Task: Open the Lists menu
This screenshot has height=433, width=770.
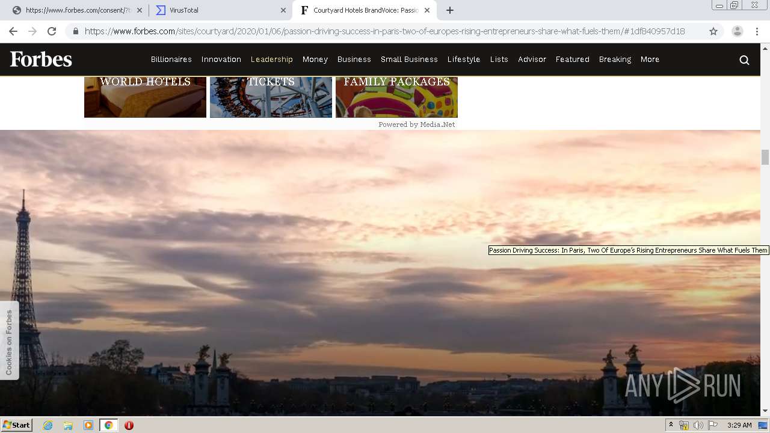Action: pos(499,60)
